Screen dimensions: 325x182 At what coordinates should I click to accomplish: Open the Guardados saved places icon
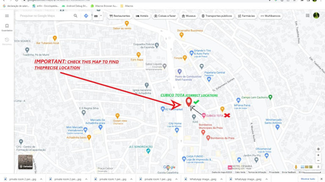tap(7, 26)
